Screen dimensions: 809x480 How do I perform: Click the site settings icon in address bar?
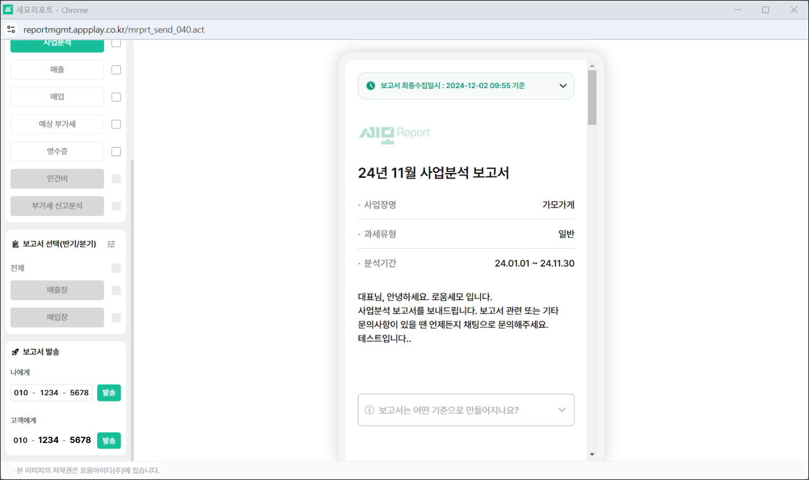click(11, 29)
